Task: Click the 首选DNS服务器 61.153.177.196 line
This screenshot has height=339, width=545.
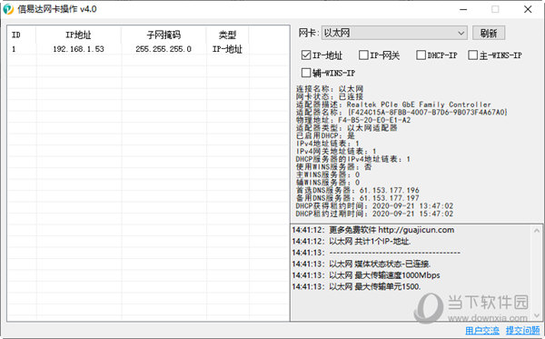Action: pyautogui.click(x=357, y=190)
